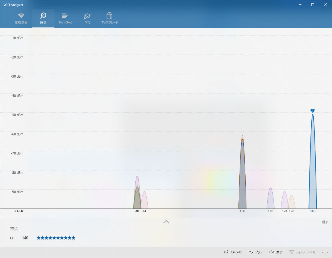Collapse the recommendation panel with the chevron
The width and height of the screenshot is (332, 258).
point(166,222)
